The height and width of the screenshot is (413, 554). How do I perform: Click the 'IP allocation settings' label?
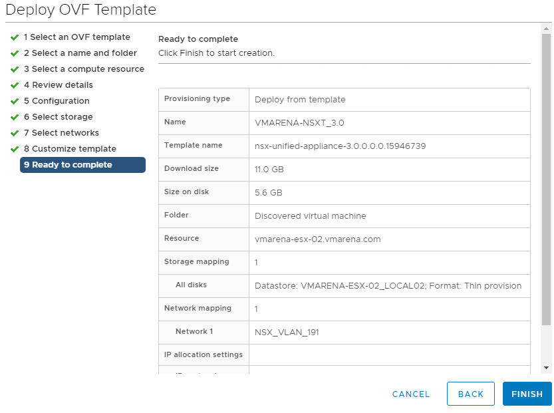(x=203, y=354)
